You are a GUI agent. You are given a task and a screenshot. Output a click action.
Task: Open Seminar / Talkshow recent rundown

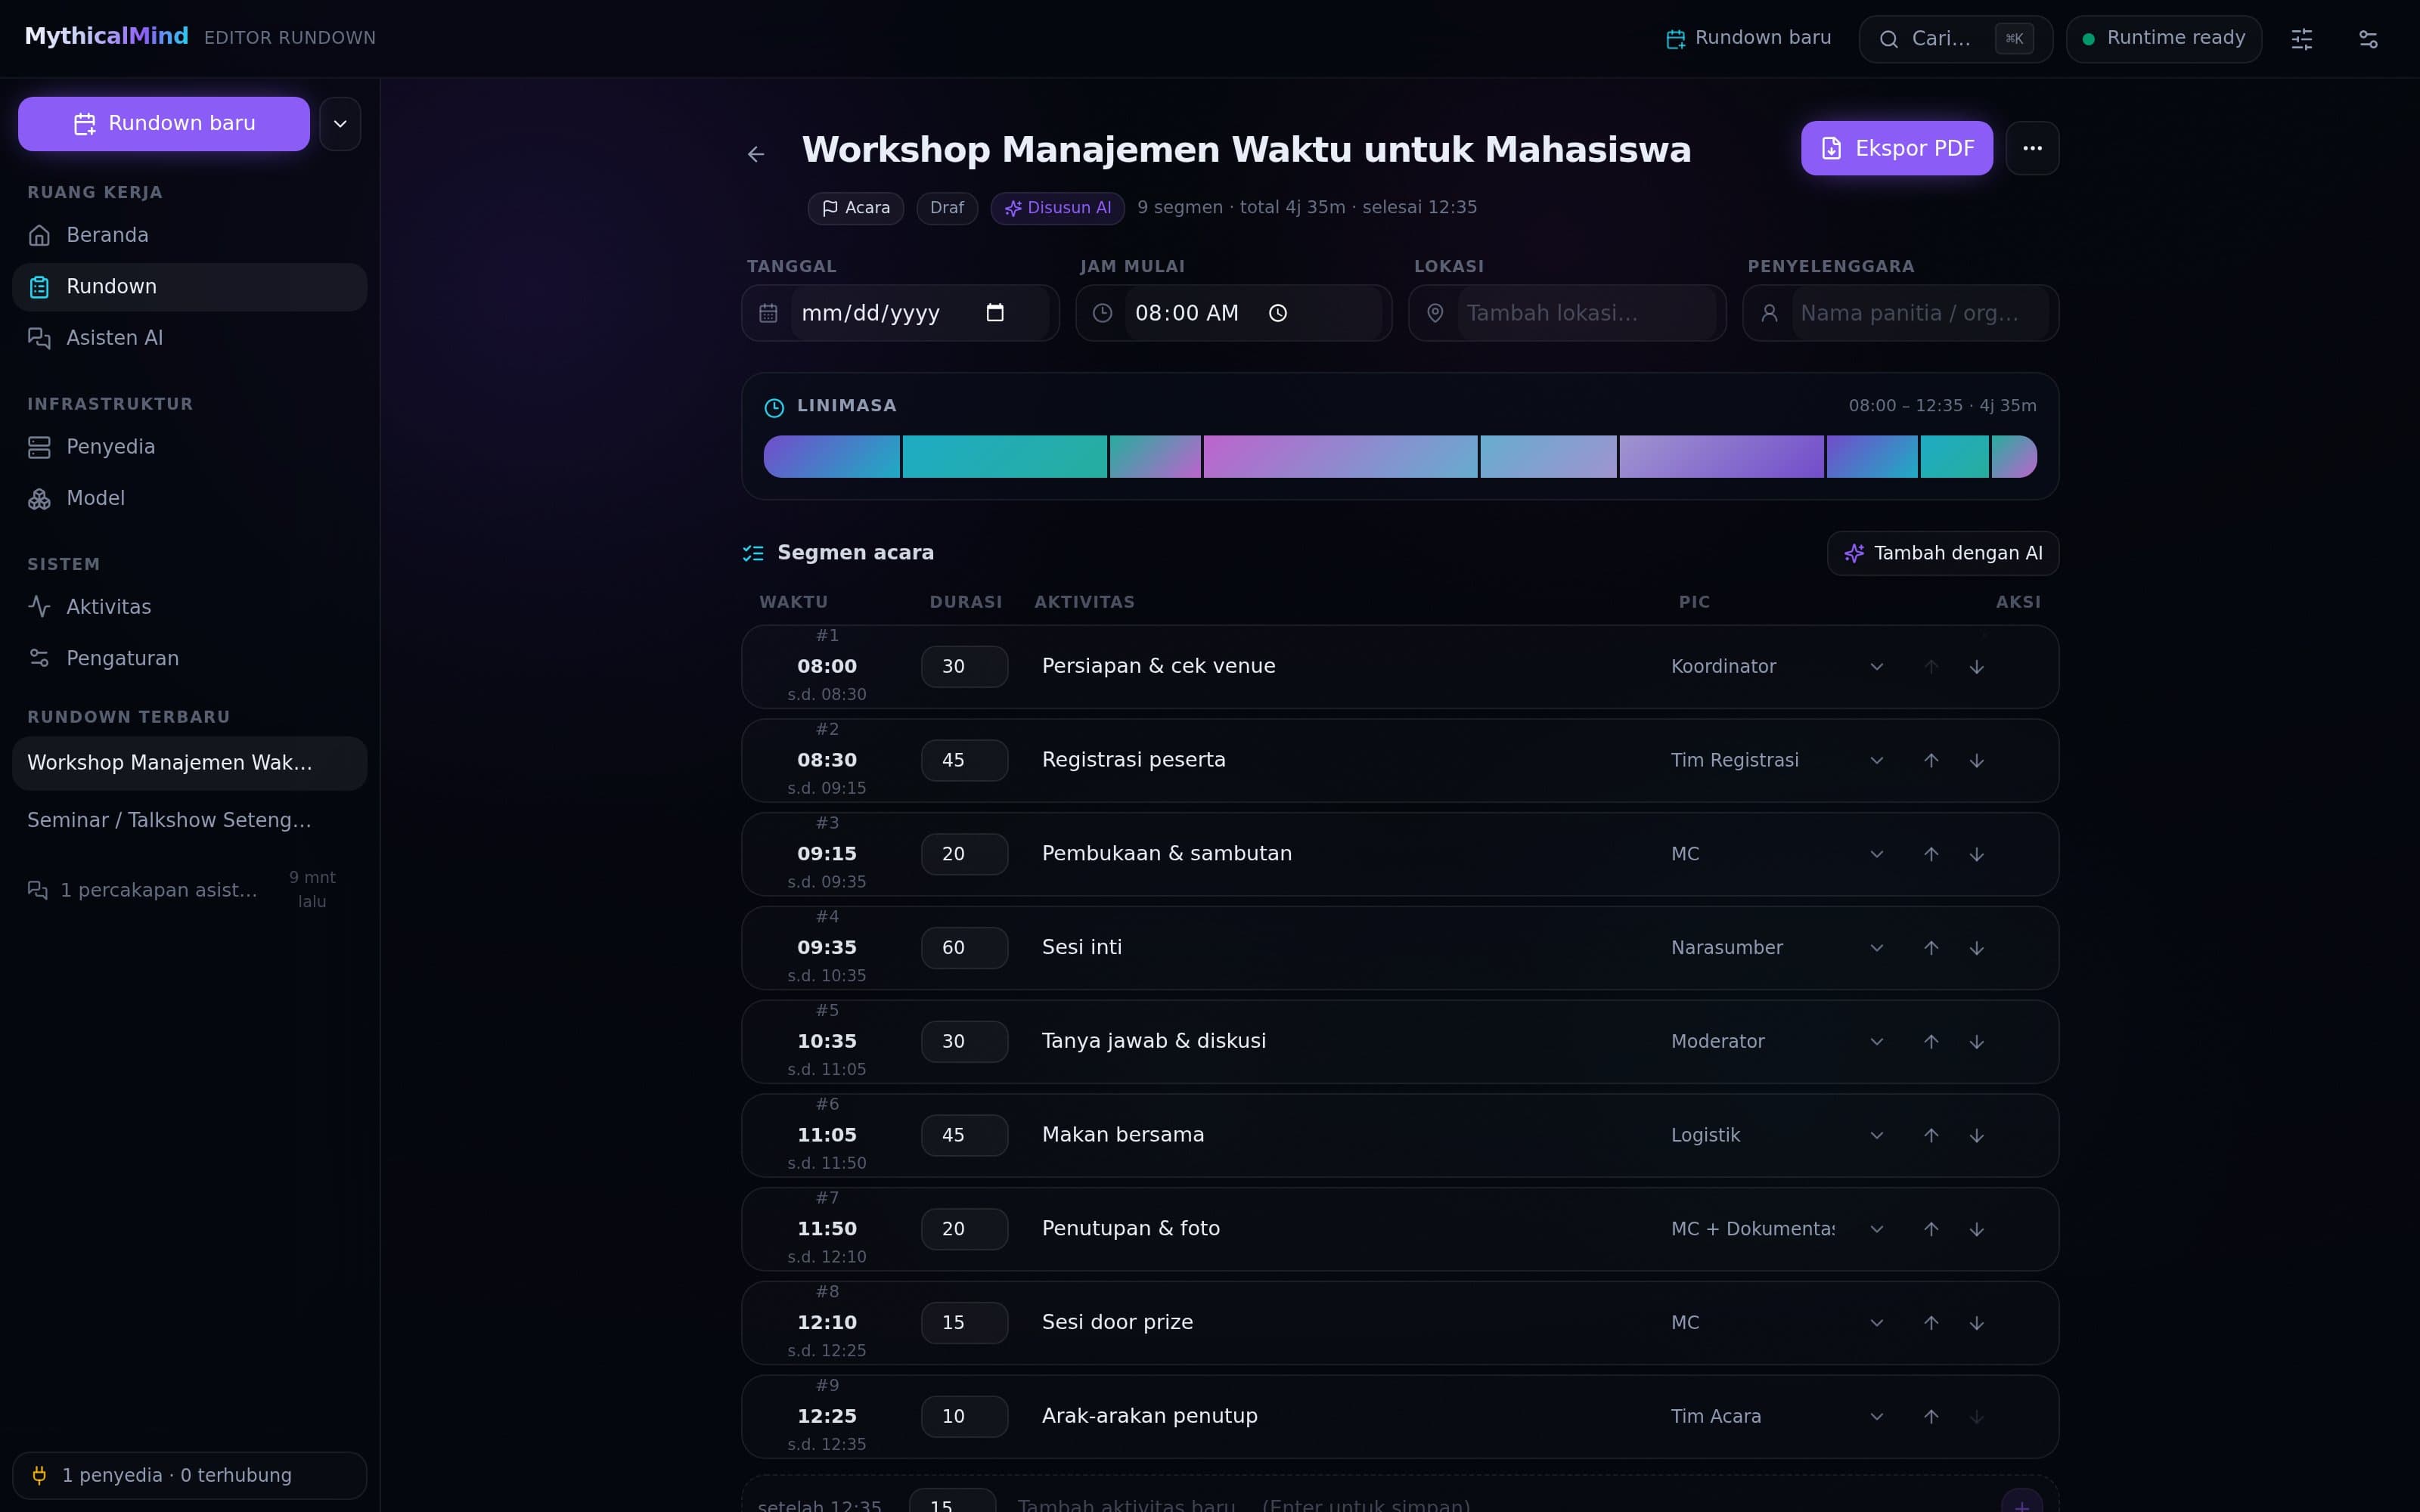pyautogui.click(x=189, y=820)
